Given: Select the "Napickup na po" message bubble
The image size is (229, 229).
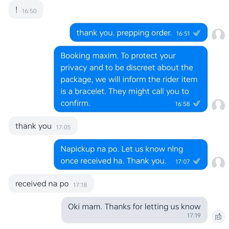Looking at the screenshot, I should pyautogui.click(x=131, y=154).
